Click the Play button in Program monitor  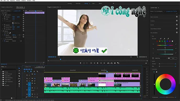click(x=98, y=63)
